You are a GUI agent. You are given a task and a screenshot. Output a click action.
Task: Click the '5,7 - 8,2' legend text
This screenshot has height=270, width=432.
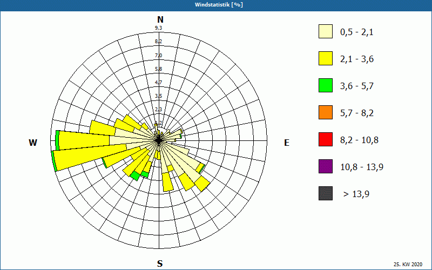tap(357, 113)
